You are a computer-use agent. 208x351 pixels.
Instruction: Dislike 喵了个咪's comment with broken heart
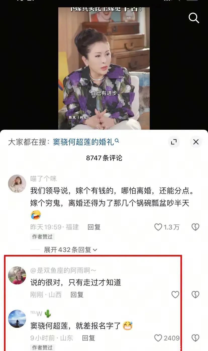click(195, 227)
